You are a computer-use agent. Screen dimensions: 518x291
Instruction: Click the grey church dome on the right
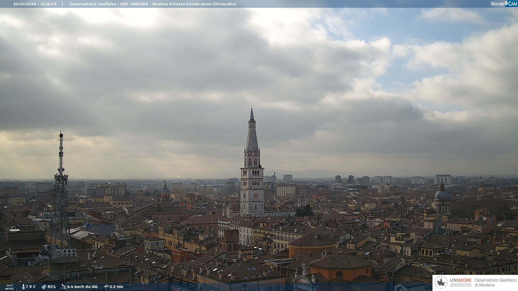(x=442, y=195)
